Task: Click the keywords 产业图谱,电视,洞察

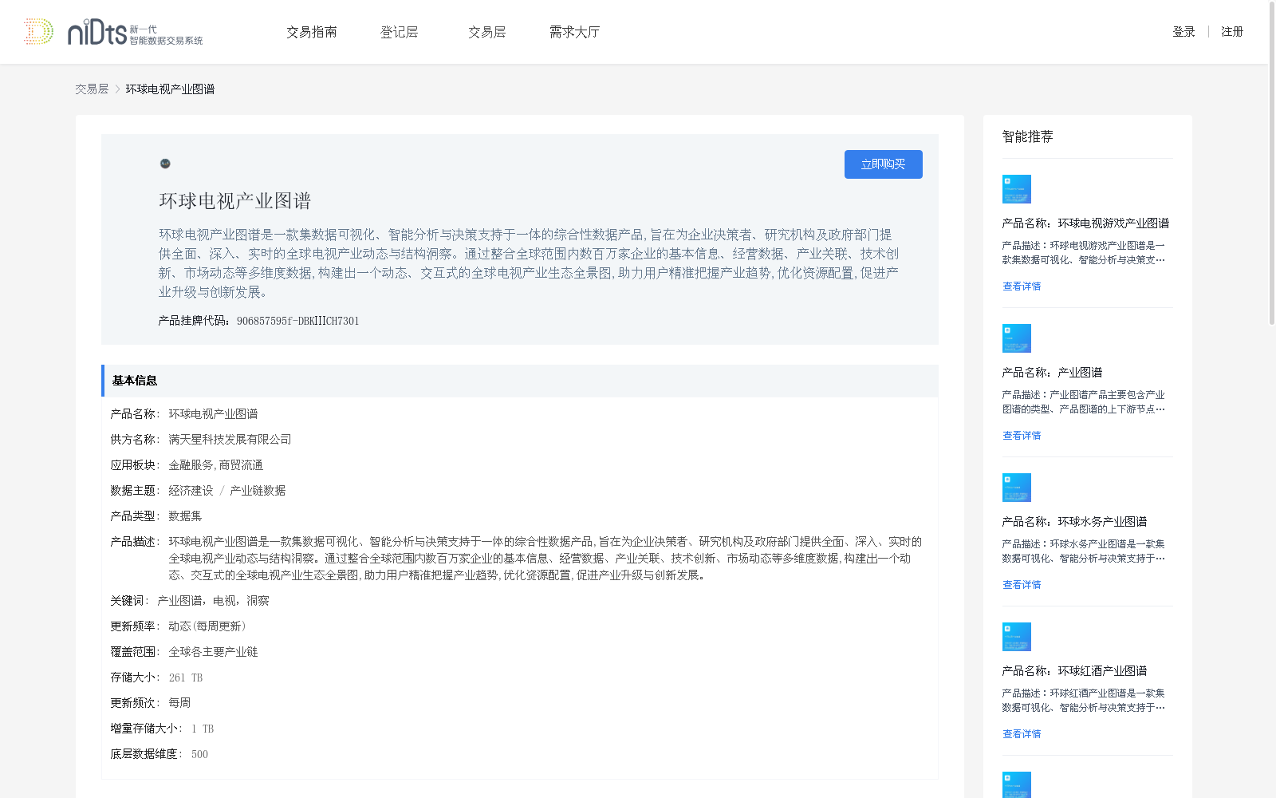Action: pyautogui.click(x=213, y=601)
